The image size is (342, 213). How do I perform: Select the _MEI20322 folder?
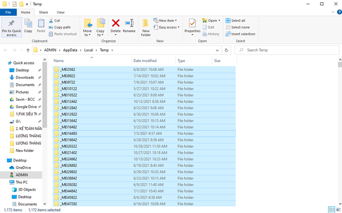[144, 146]
